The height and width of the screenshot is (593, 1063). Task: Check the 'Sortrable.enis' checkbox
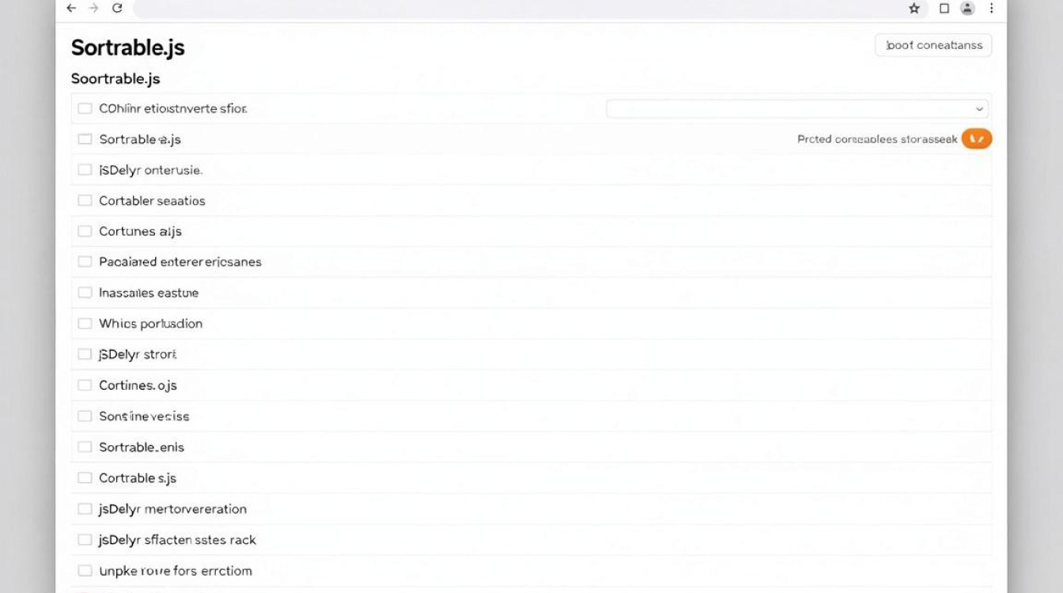(85, 447)
